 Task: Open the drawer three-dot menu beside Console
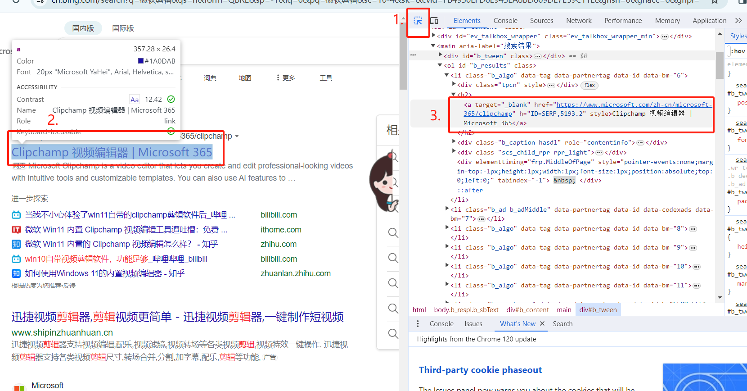418,324
